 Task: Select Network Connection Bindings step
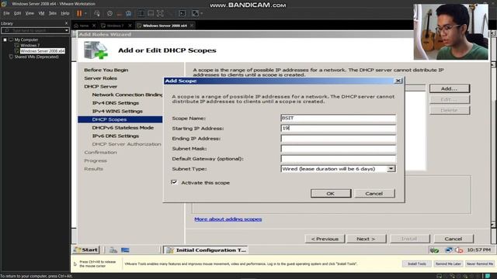(127, 95)
